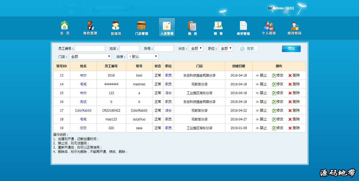This screenshot has width=359, height=181.
Task: Click the 退出 logout link
Action: click(289, 8)
